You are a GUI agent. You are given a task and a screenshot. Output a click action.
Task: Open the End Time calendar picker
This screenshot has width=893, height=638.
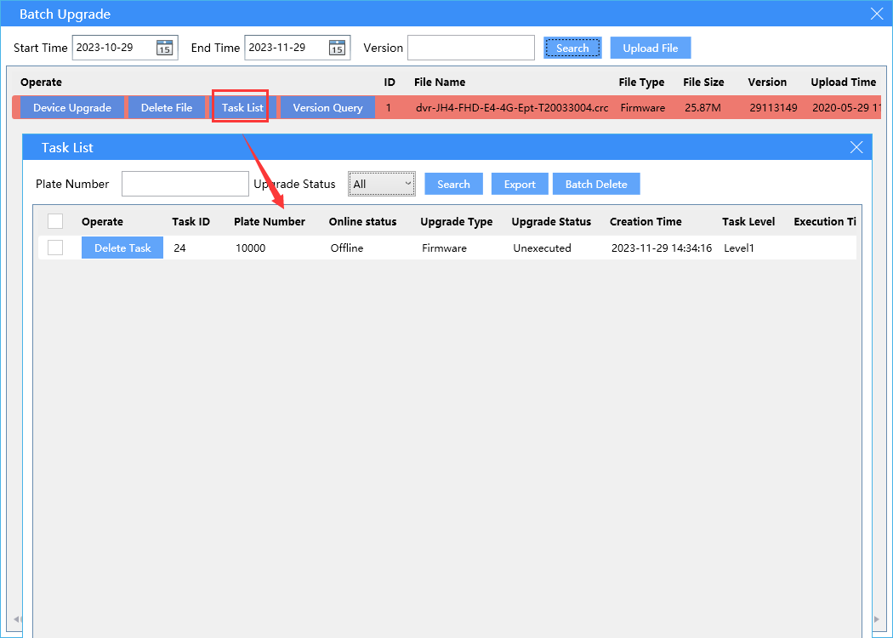337,48
